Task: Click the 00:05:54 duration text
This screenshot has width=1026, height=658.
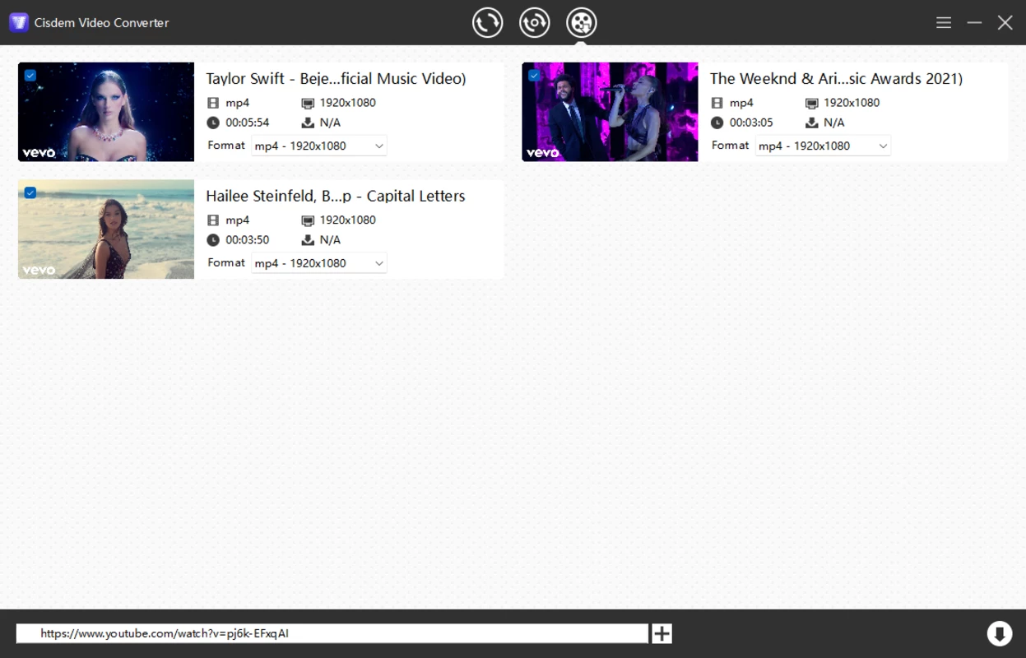Action: pos(248,123)
